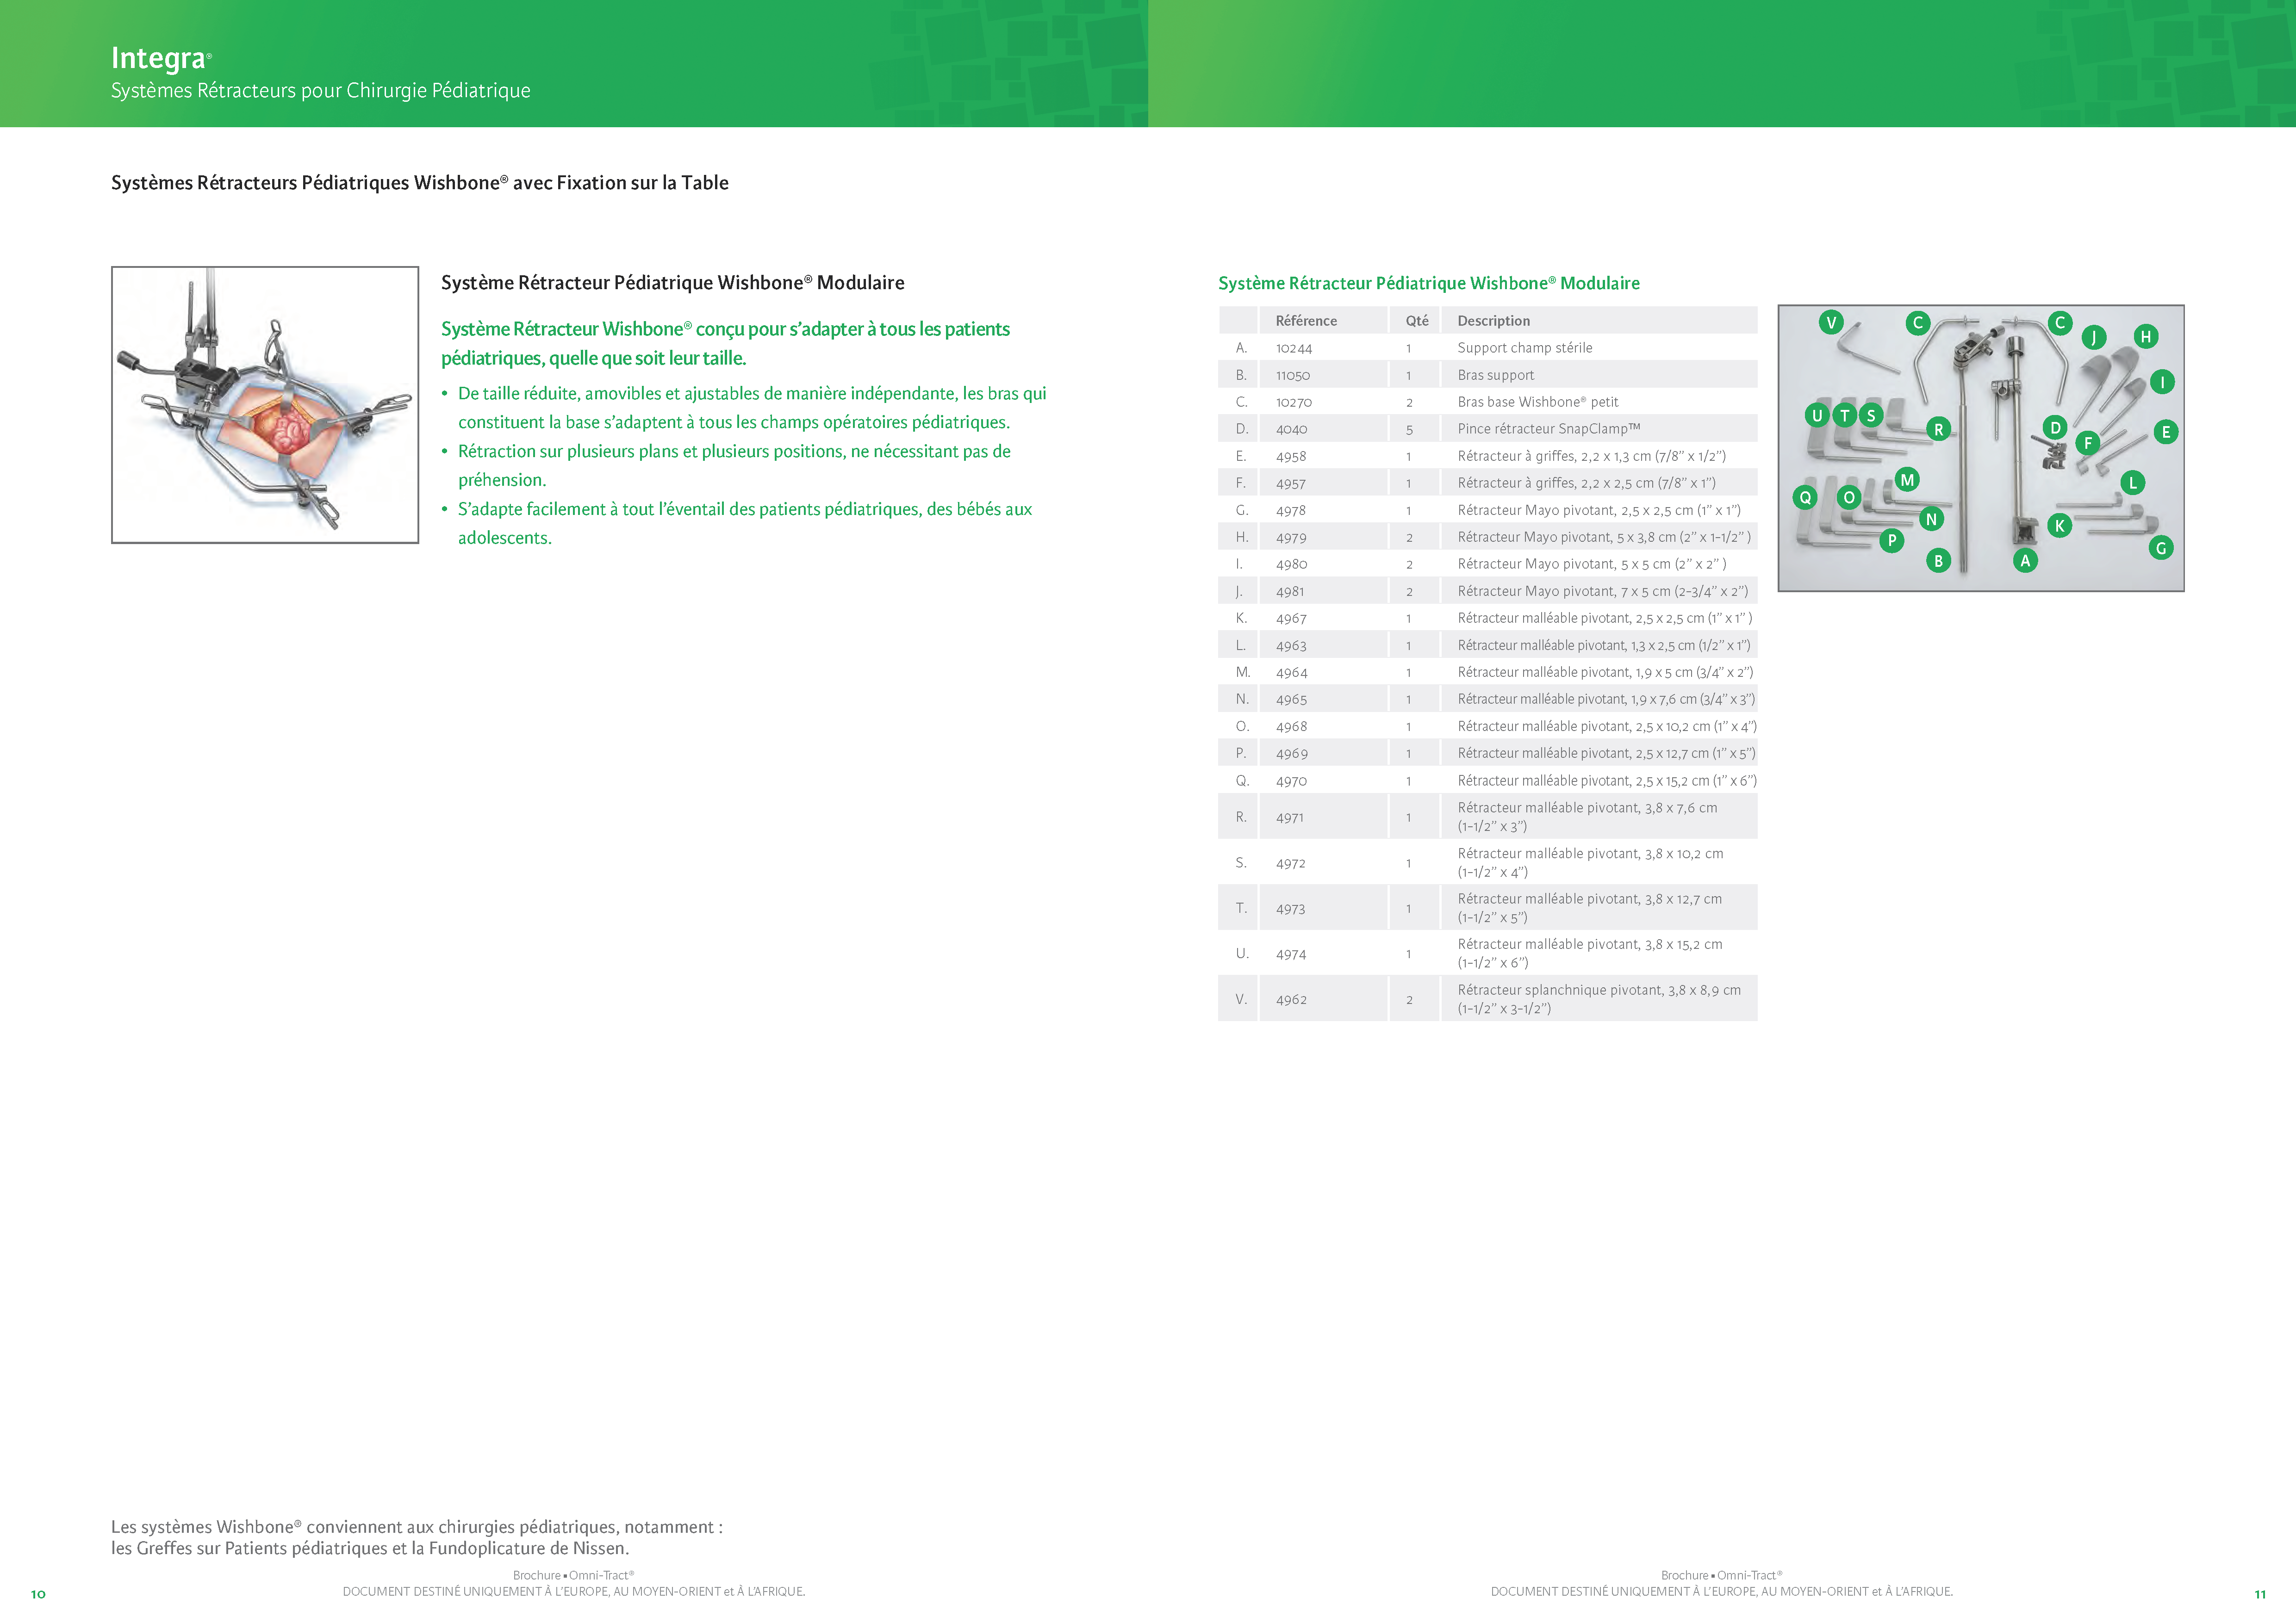Click the green V label circle
This screenshot has height=1623, width=2296.
[x=1831, y=322]
